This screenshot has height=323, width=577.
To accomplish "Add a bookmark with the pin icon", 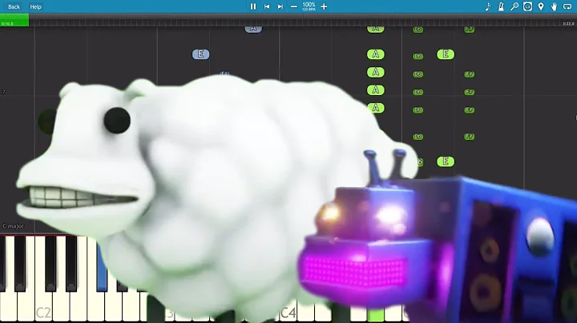I will (x=541, y=6).
